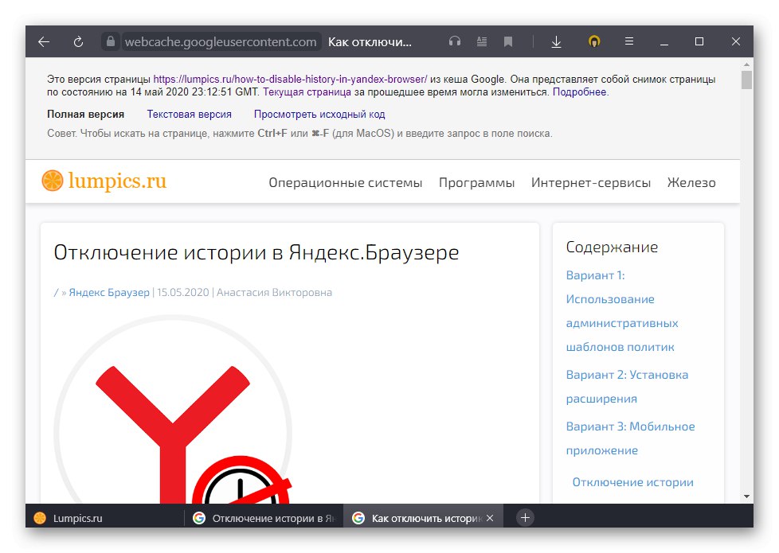Jump to 'Вариант 3: Мобильное приложение'
Image resolution: width=779 pixels, height=553 pixels.
(631, 438)
